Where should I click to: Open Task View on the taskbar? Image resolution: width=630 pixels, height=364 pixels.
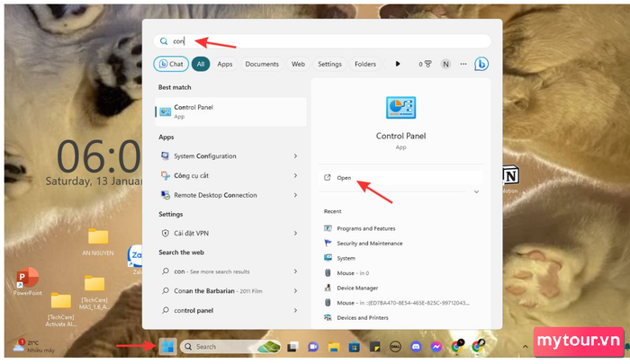[292, 347]
